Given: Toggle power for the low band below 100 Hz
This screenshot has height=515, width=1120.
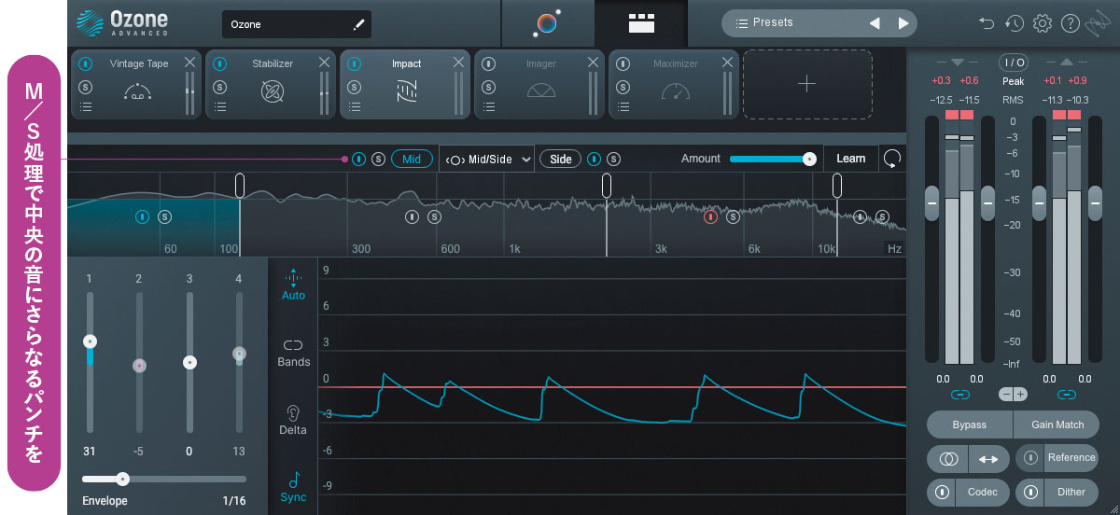Looking at the screenshot, I should coord(142,216).
